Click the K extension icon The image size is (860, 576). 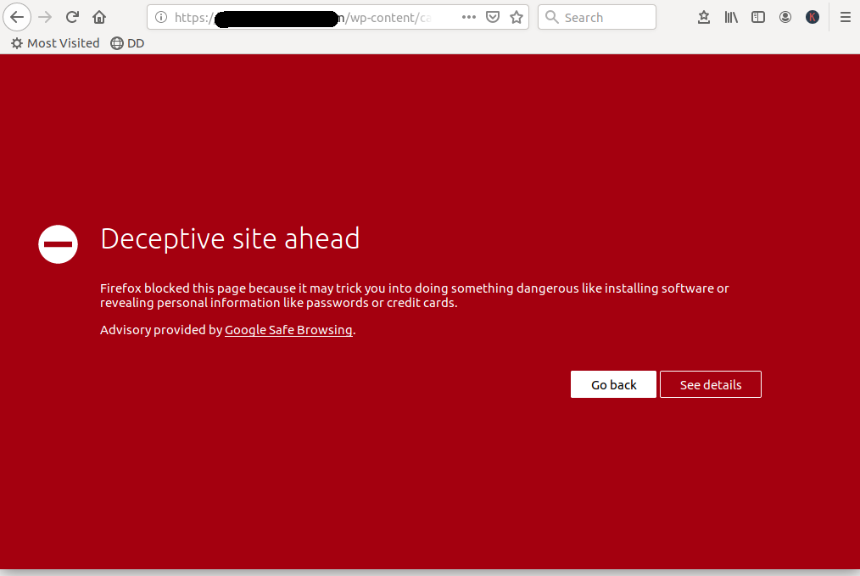pos(813,17)
